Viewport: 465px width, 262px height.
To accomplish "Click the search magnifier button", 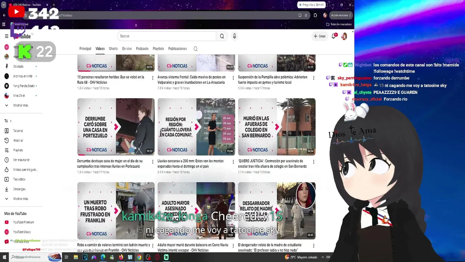I will [222, 36].
